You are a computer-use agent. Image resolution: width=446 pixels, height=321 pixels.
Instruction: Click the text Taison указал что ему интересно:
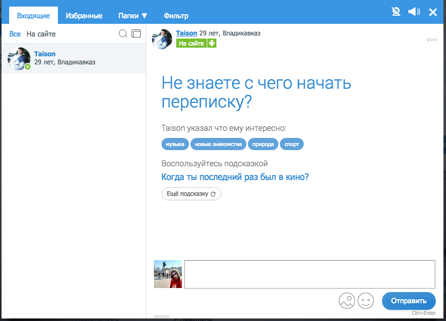[224, 128]
